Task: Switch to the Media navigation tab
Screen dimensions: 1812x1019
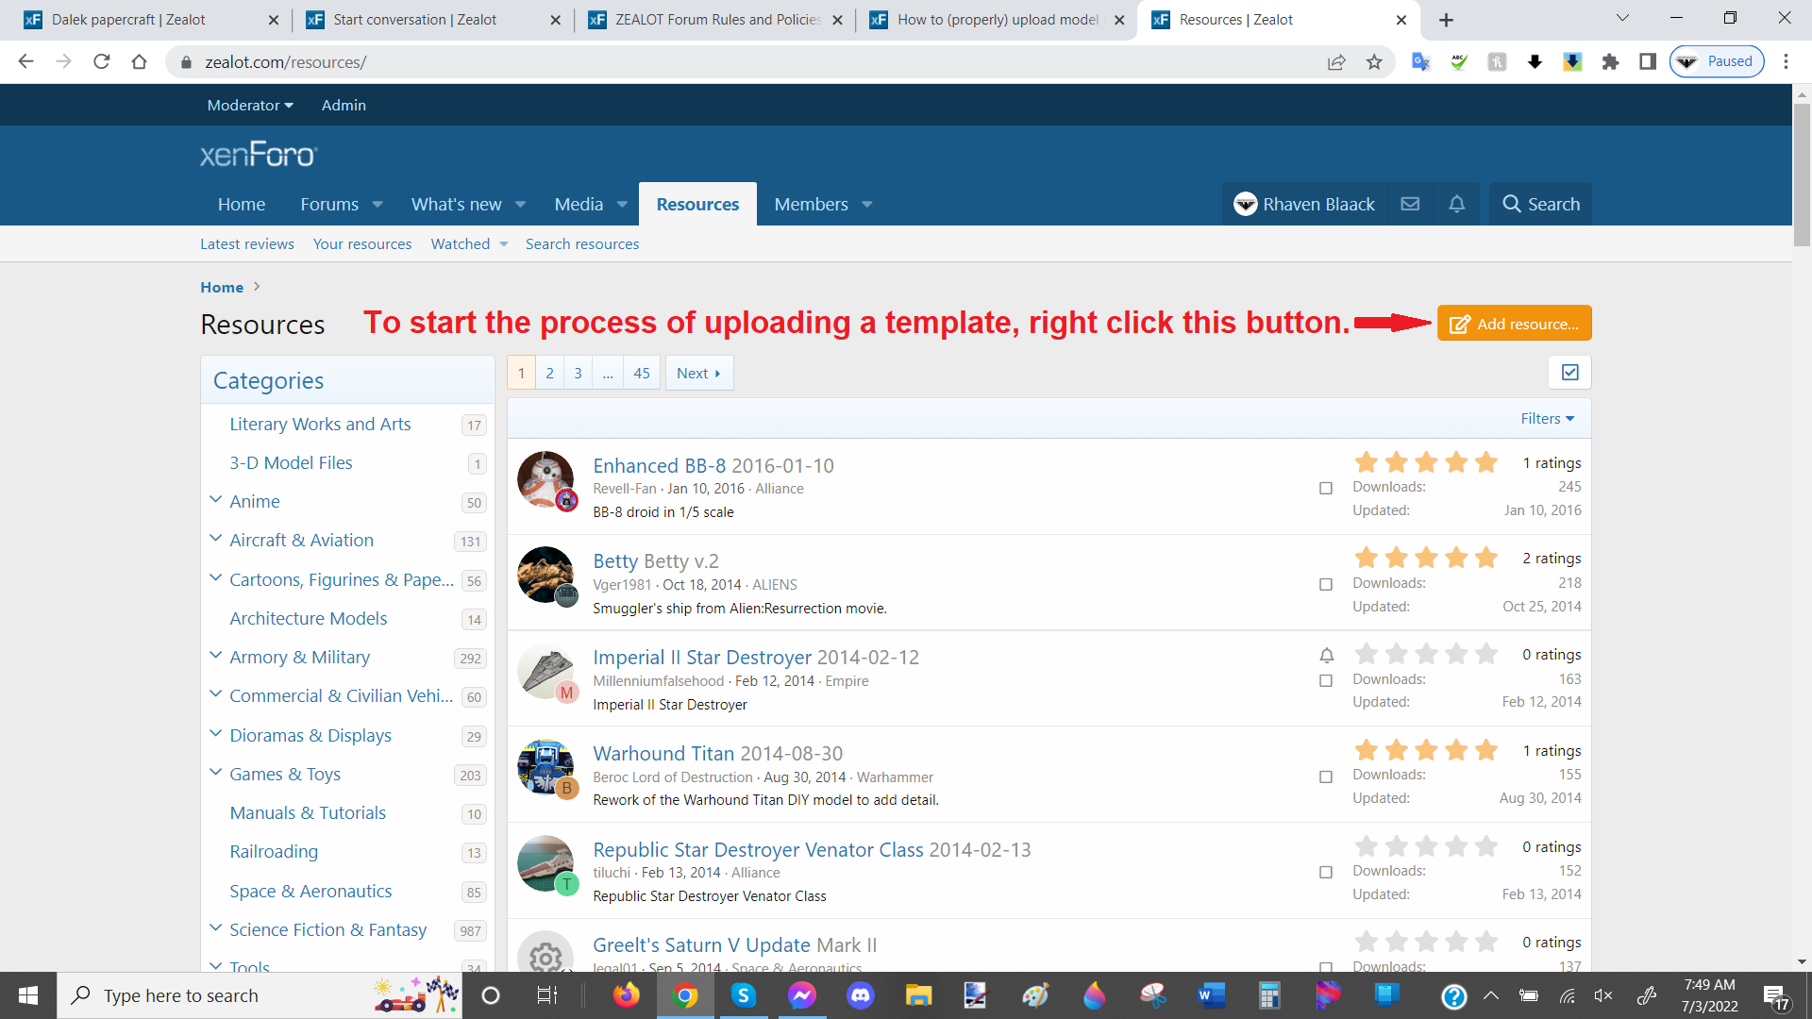Action: click(579, 204)
